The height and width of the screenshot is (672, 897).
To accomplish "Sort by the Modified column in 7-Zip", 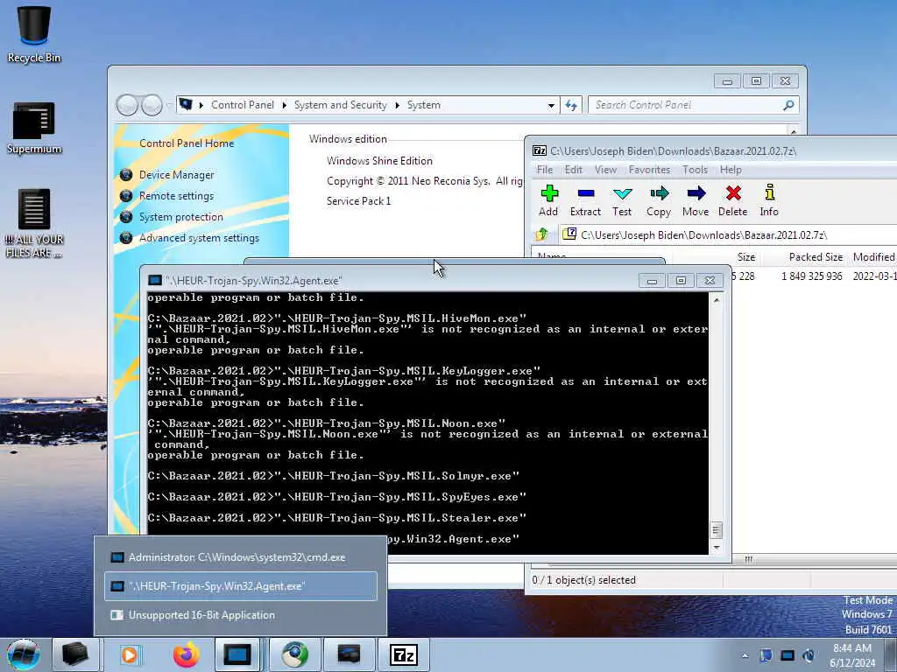I will 873,257.
